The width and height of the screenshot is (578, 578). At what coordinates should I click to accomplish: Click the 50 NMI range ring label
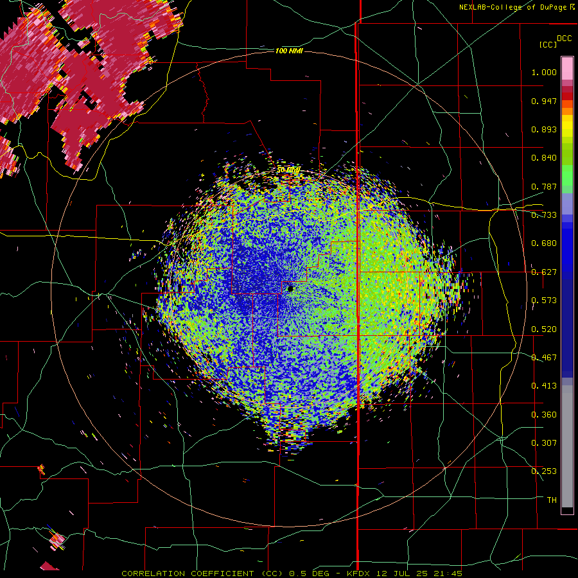[x=288, y=170]
